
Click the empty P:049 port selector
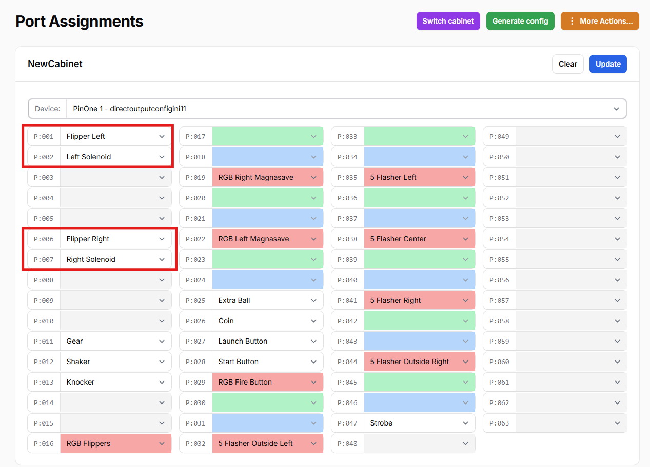pos(571,136)
